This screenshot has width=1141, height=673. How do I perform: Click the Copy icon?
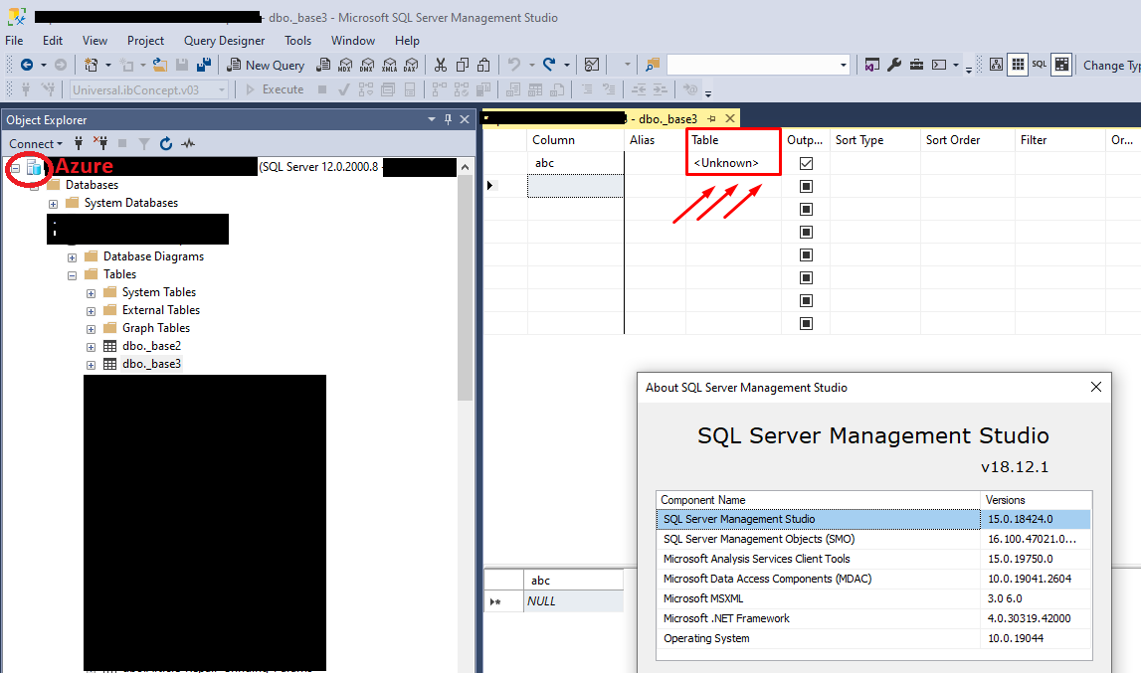(x=463, y=65)
